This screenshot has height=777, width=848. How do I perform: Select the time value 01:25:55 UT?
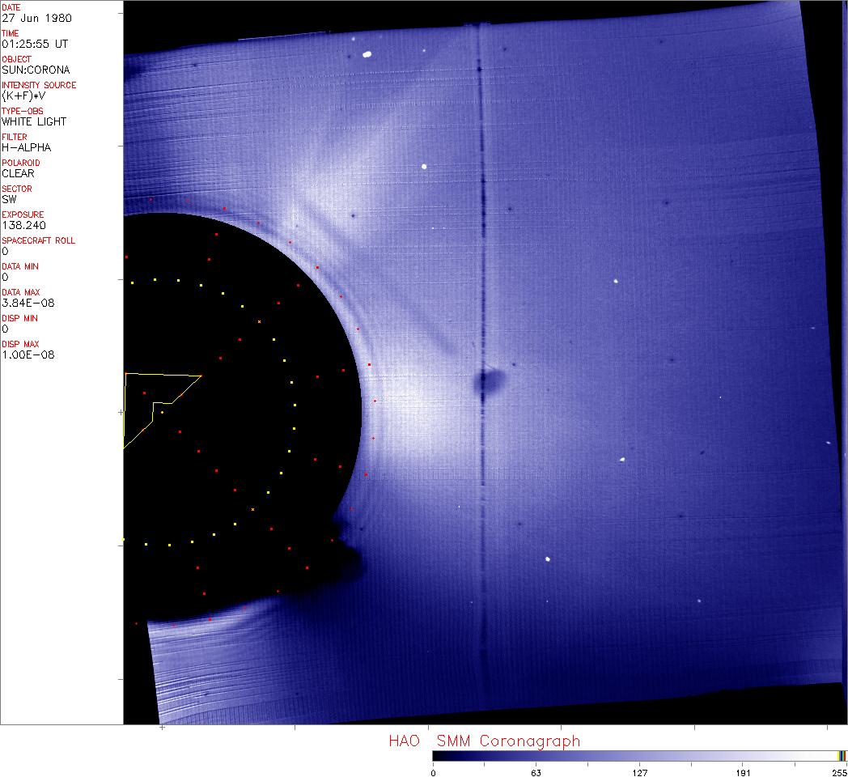[x=33, y=44]
